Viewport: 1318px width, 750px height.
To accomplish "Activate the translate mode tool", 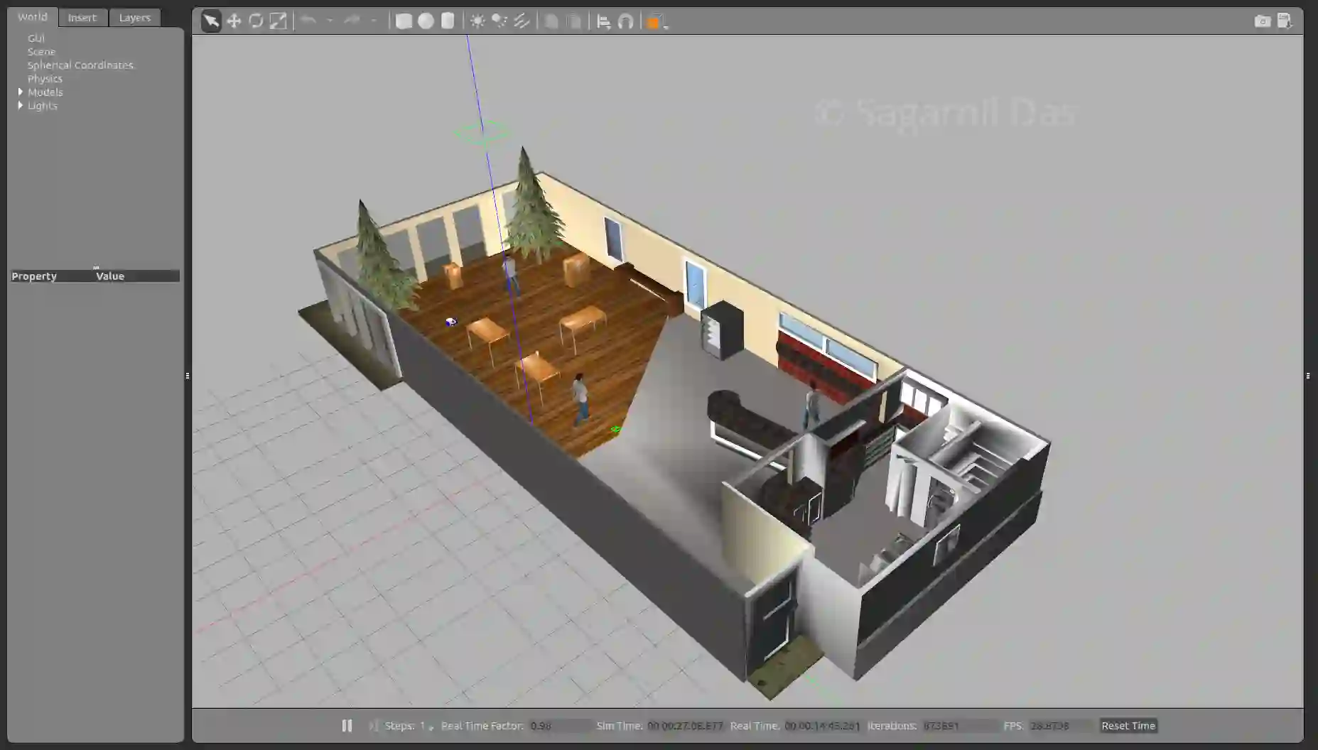I will pyautogui.click(x=234, y=21).
